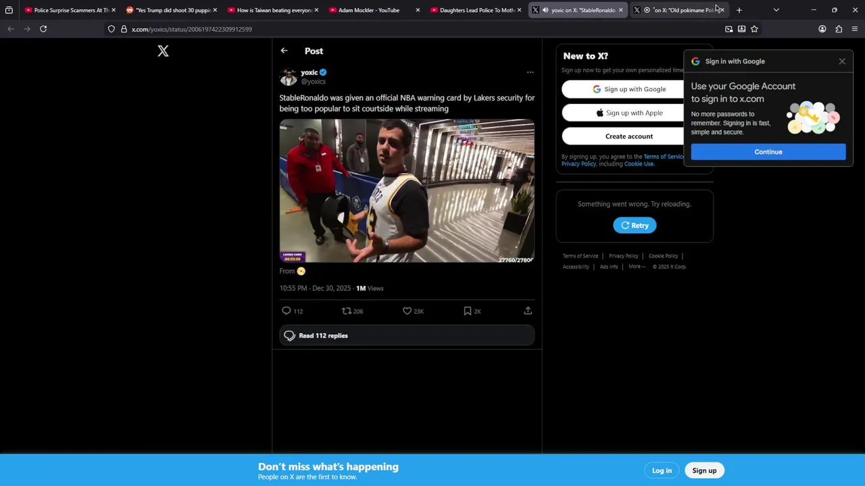865x486 pixels.
Task: Create account on X
Action: coord(628,136)
